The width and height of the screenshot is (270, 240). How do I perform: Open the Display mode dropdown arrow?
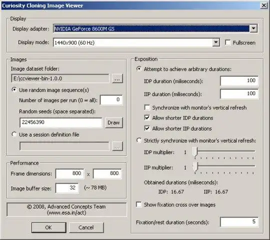[216, 42]
